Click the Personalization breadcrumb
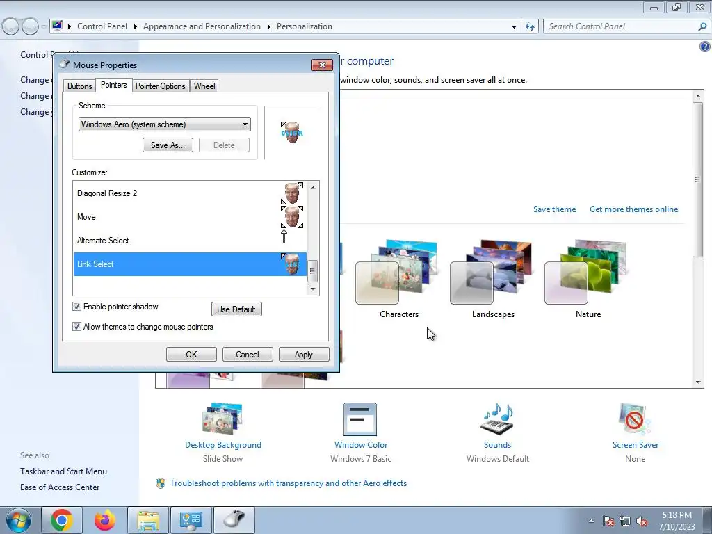Image resolution: width=712 pixels, height=534 pixels. click(305, 27)
